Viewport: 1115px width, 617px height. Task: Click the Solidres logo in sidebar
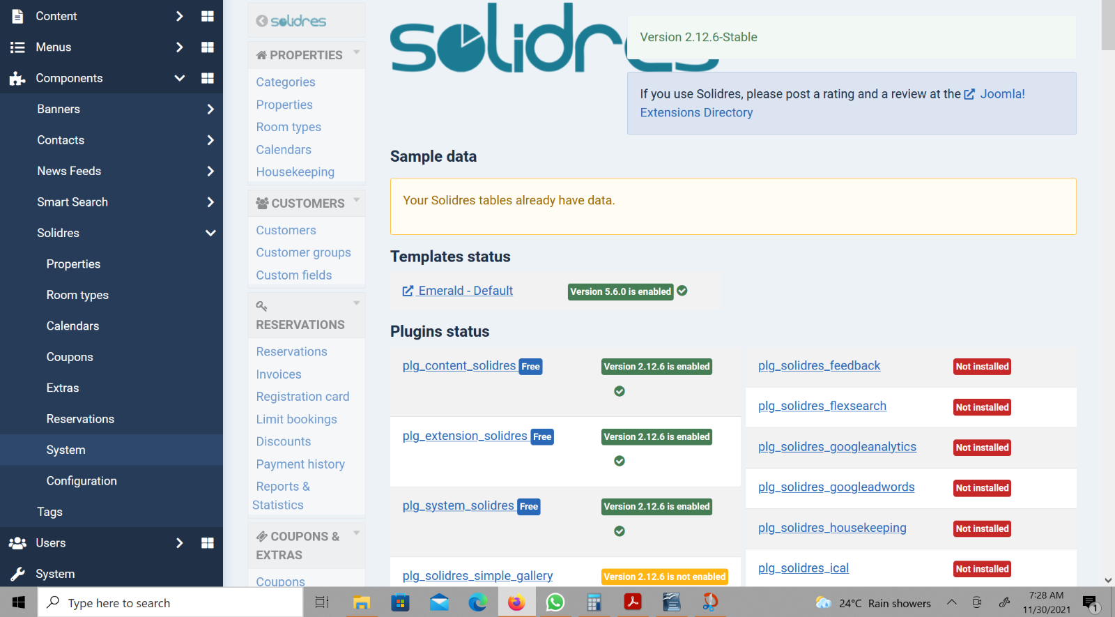(x=291, y=21)
